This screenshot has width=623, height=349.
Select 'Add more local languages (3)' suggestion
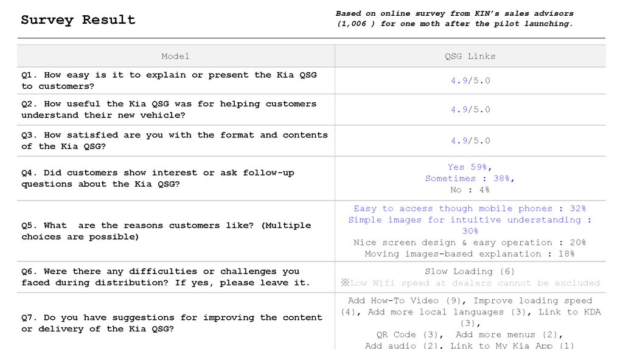pos(447,312)
